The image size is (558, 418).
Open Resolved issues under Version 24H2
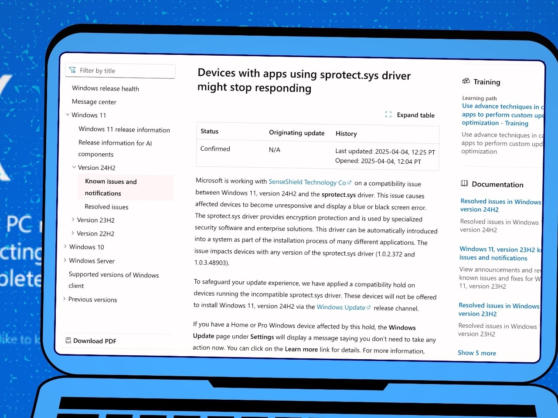106,207
